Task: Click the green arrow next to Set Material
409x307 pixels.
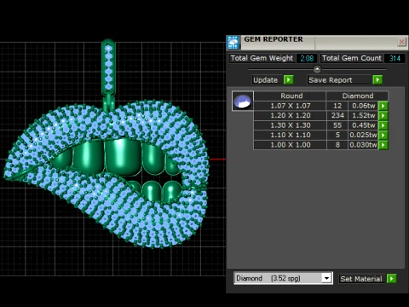Action: click(392, 279)
